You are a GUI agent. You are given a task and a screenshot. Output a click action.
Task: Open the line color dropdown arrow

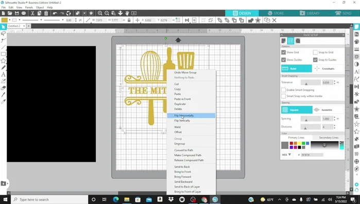pos(20,20)
